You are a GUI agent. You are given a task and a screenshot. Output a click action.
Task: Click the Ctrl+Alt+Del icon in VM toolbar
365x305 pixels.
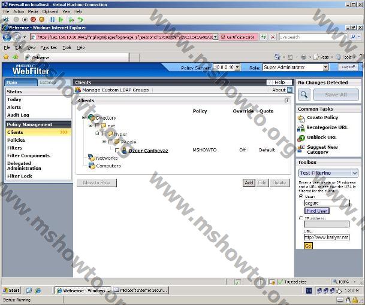click(6, 20)
